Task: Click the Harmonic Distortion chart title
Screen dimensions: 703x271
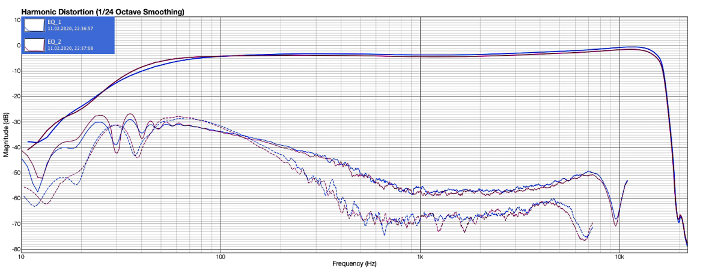Action: point(103,11)
